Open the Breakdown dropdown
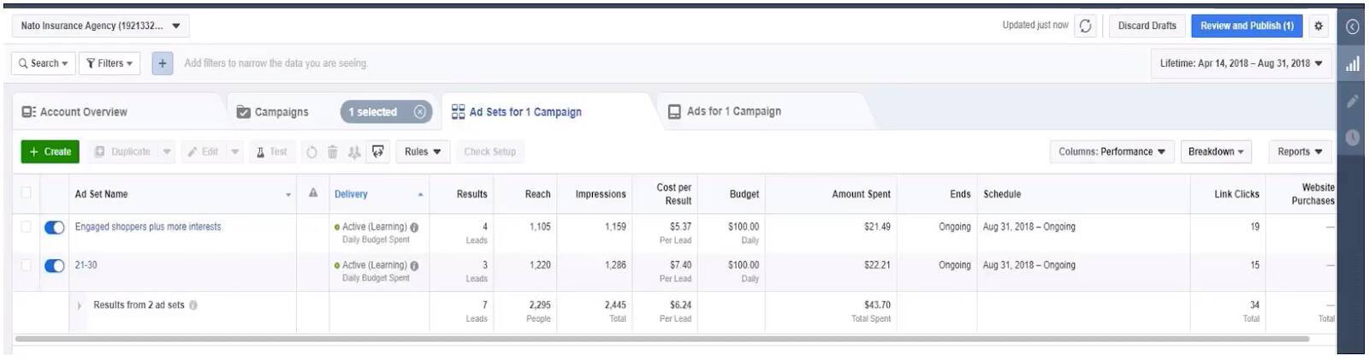 [x=1216, y=151]
